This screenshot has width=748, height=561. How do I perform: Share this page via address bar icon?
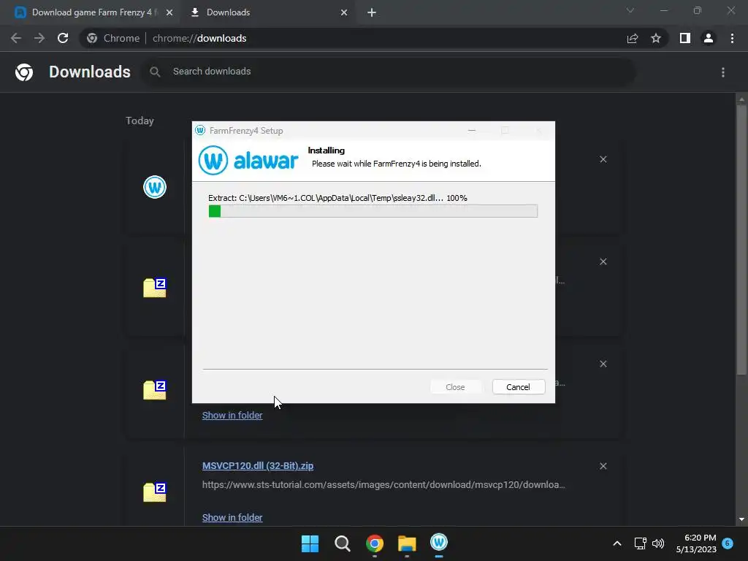[x=633, y=38]
